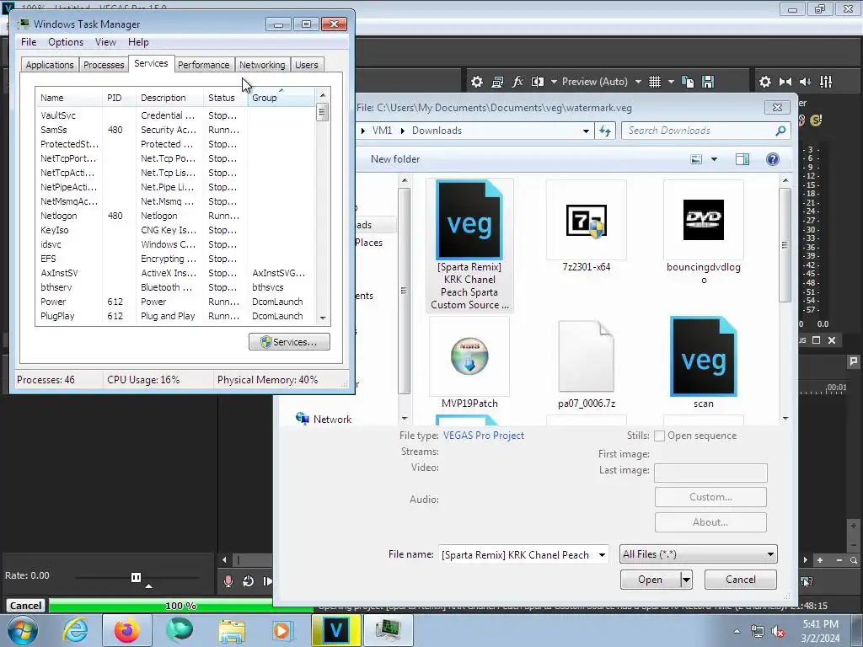Copy snapshot to clipboard icon in preview toolbar

[x=688, y=82]
